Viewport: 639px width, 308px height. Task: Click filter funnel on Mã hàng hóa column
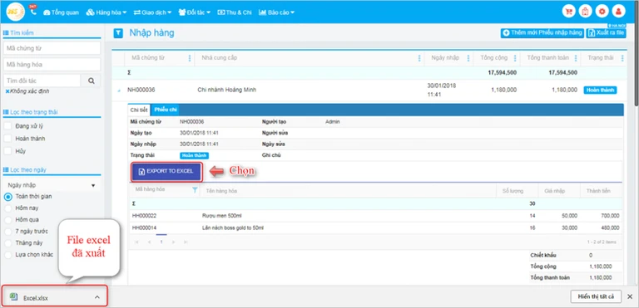click(195, 189)
